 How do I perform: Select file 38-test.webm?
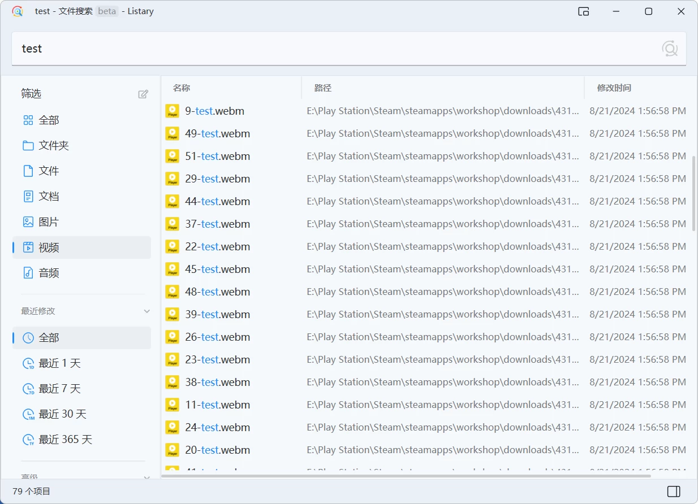pos(218,382)
